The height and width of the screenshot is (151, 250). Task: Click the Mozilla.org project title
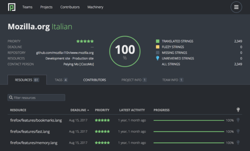[29, 27]
